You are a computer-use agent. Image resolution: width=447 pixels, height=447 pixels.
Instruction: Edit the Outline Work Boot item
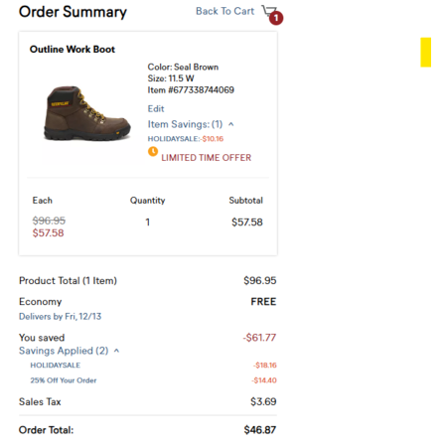pos(156,108)
